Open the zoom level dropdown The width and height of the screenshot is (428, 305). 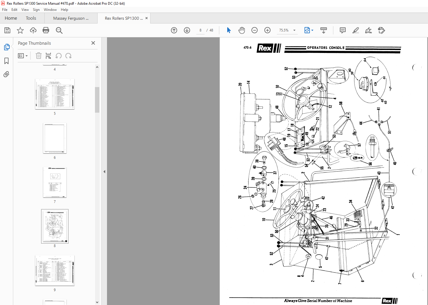point(294,30)
